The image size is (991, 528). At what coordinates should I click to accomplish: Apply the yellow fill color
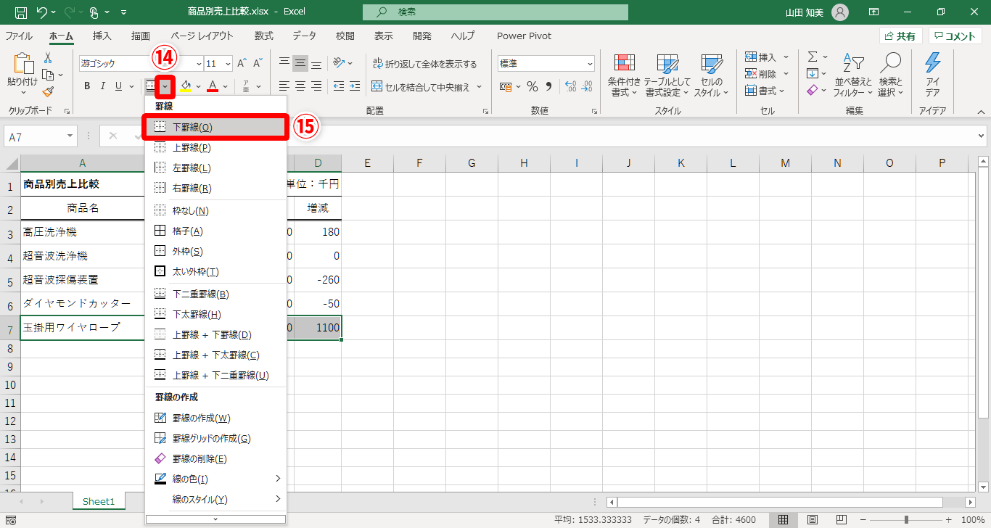[186, 87]
